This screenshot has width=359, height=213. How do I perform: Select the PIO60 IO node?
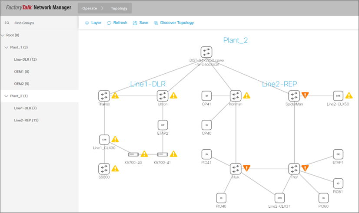323,198
